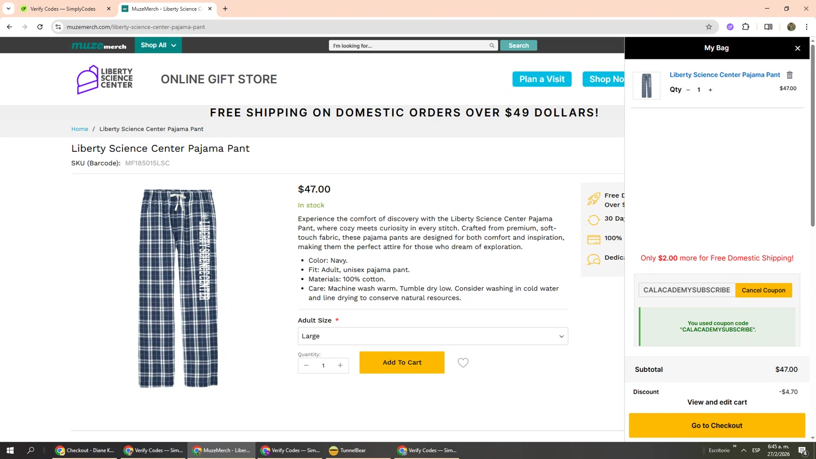Bookmark this page with the star icon
Image resolution: width=816 pixels, height=459 pixels.
click(709, 27)
